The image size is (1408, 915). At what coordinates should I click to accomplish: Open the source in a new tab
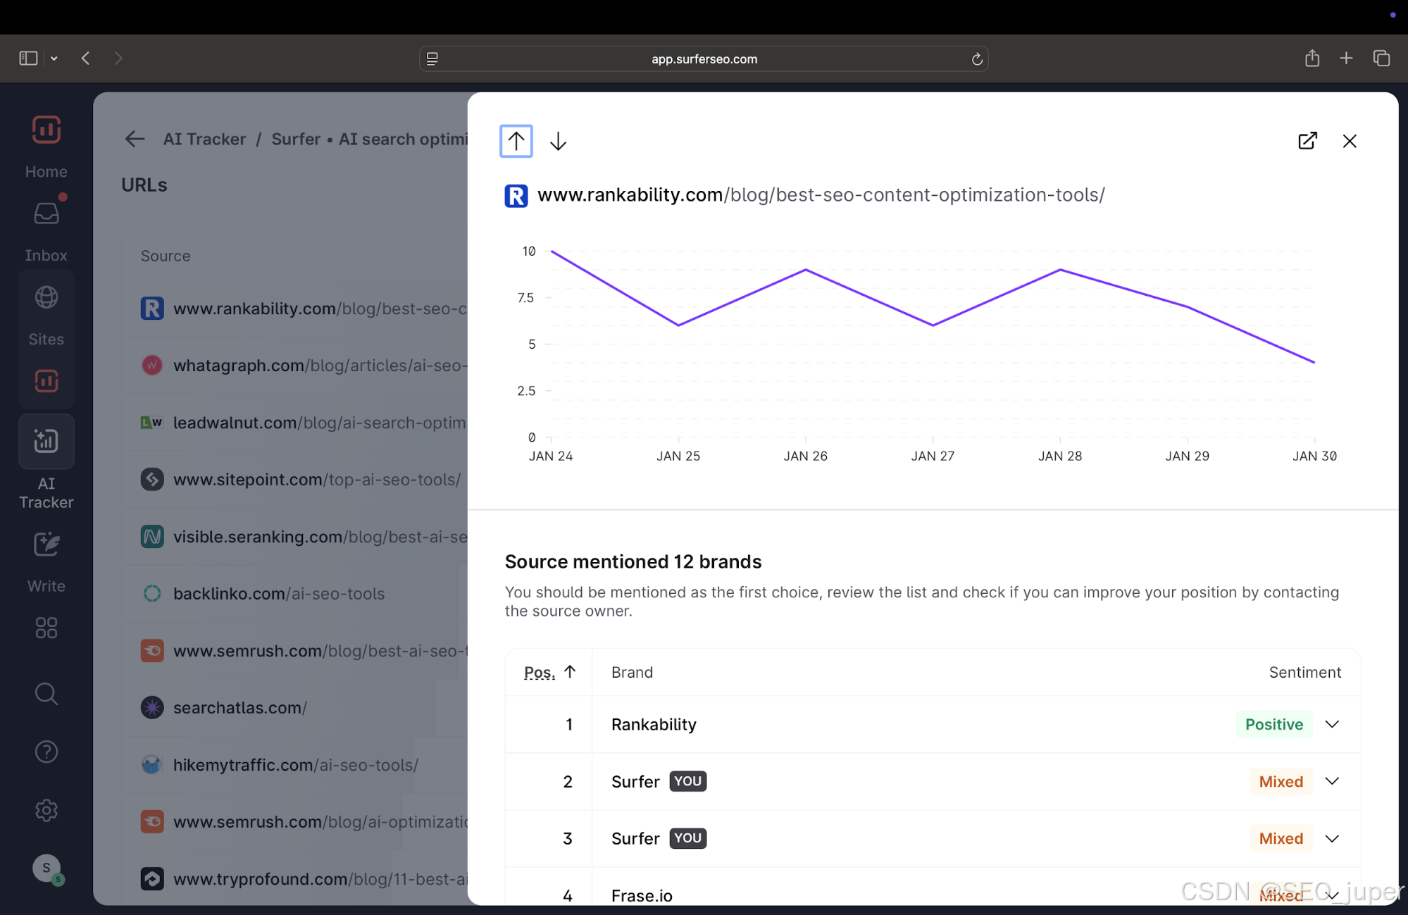(1307, 141)
